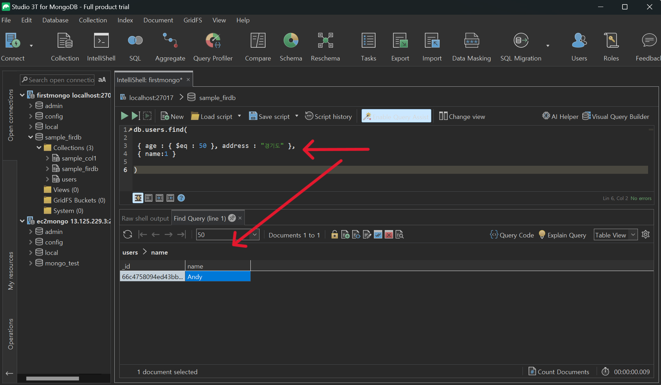Click Change view button

coord(462,116)
